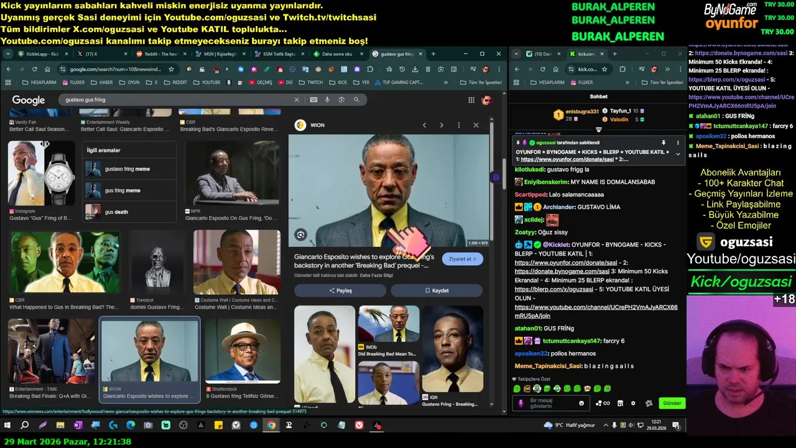
Task: Open Windows taskbar search
Action: click(25, 426)
